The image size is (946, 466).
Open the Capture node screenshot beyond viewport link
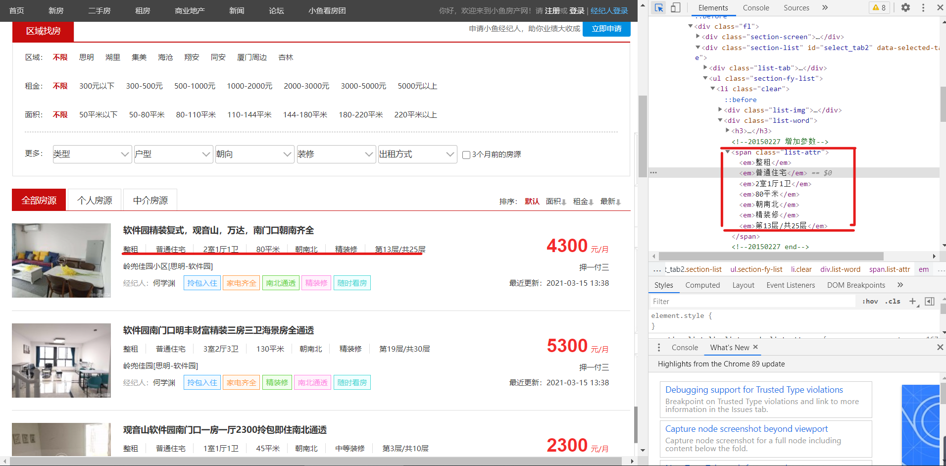[x=746, y=428]
